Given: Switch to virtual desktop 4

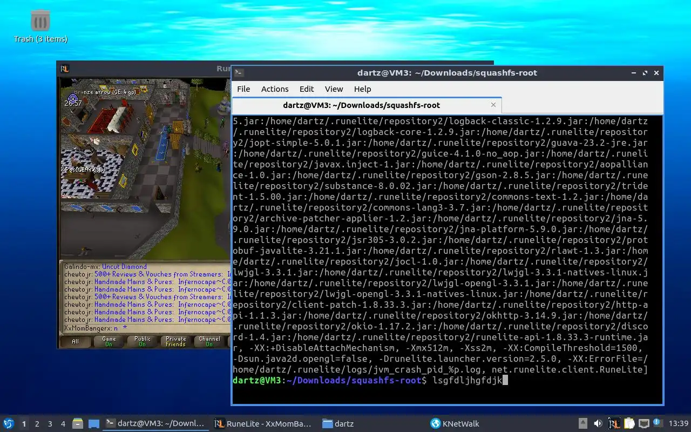Looking at the screenshot, I should (63, 424).
